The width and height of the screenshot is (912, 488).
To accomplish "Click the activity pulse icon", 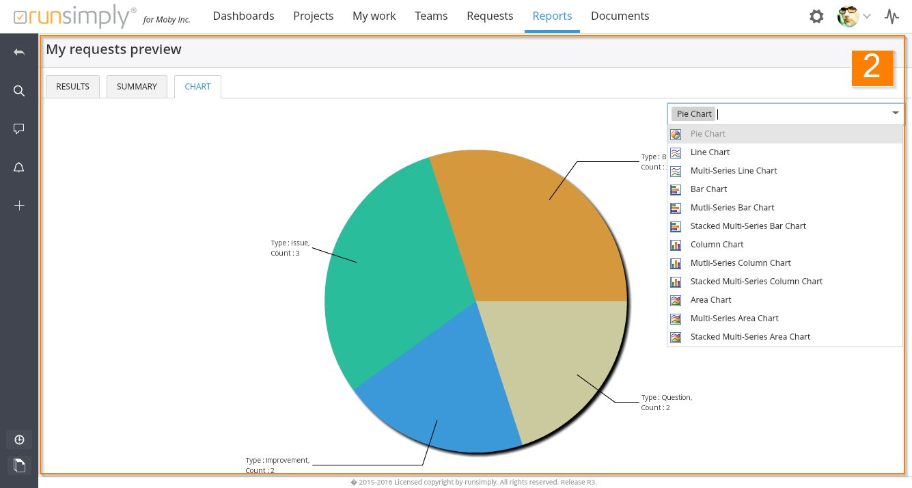I will pos(892,16).
